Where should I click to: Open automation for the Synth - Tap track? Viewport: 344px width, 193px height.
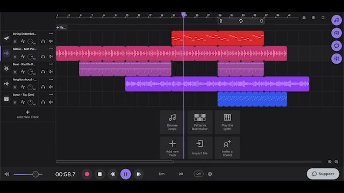click(23, 102)
